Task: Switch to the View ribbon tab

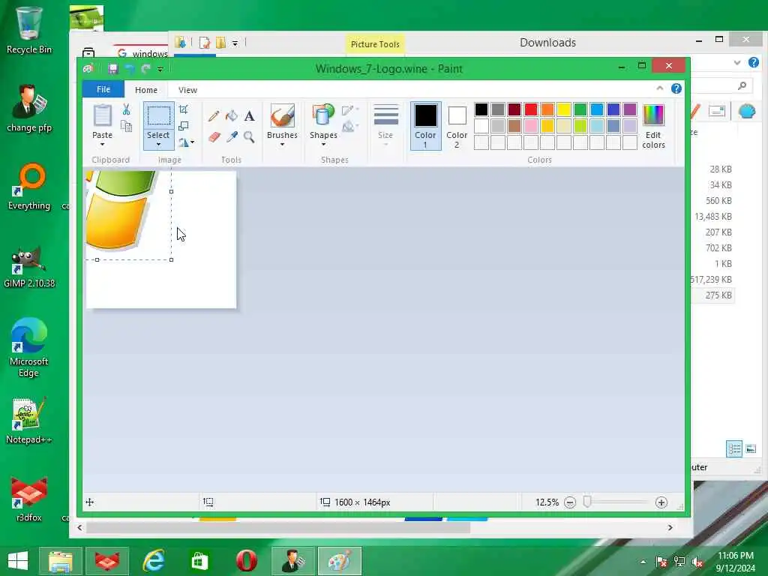Action: coord(187,90)
